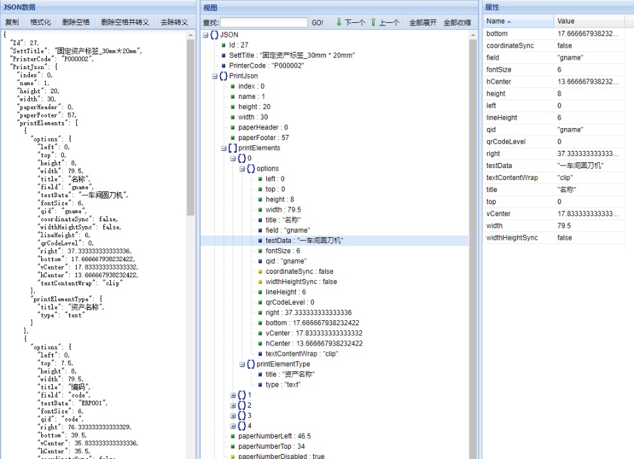634x459 pixels.
Task: Collapse the printElementType node
Action: tap(242, 365)
